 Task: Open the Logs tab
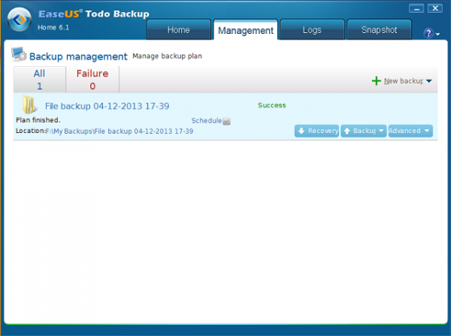[x=312, y=30]
